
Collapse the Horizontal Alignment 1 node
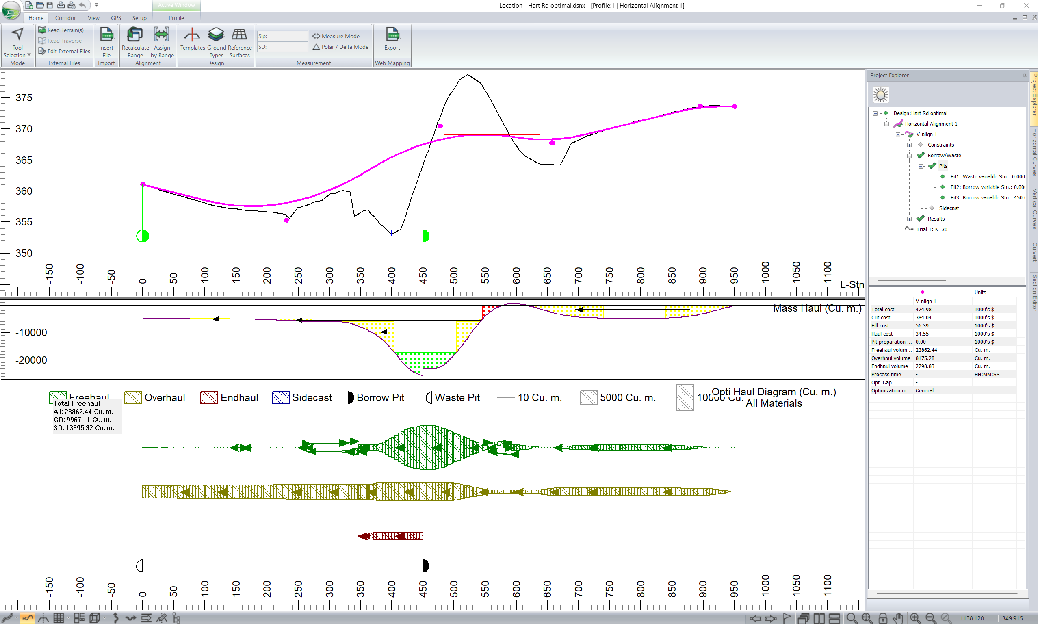click(x=886, y=123)
